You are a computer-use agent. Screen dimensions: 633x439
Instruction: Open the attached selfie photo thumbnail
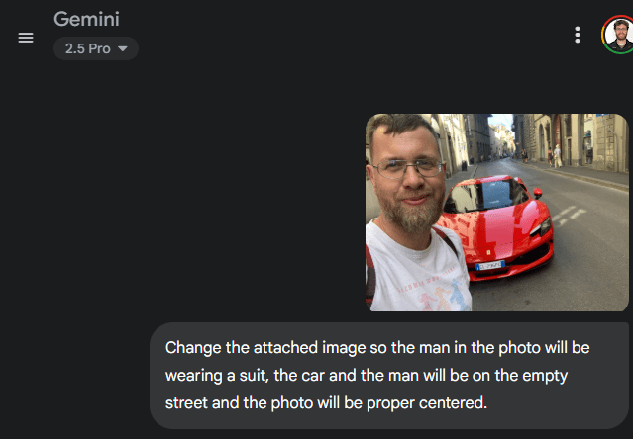coord(497,213)
